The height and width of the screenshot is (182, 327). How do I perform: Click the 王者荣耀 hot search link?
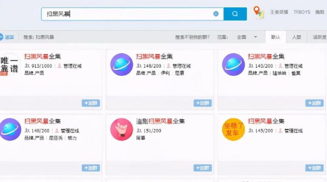(279, 12)
